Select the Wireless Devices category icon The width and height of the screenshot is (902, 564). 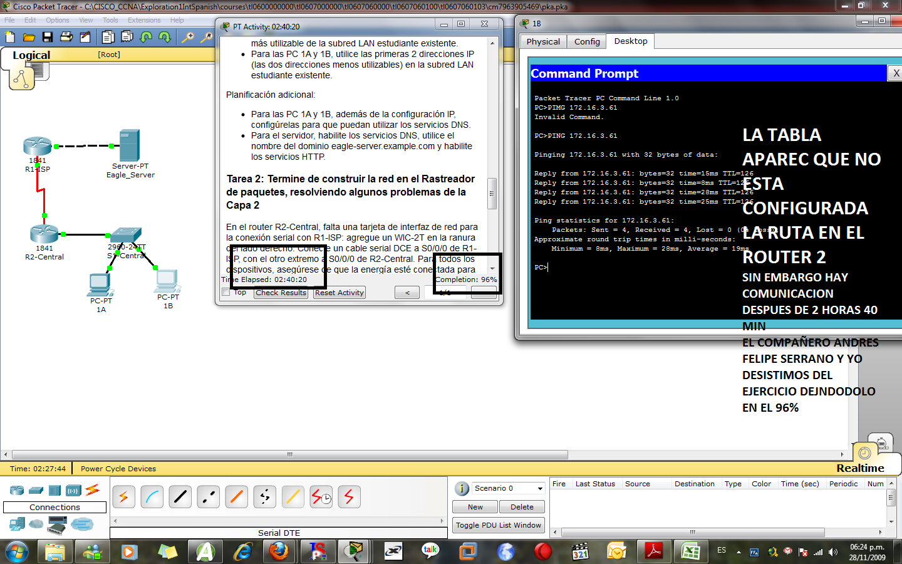74,490
